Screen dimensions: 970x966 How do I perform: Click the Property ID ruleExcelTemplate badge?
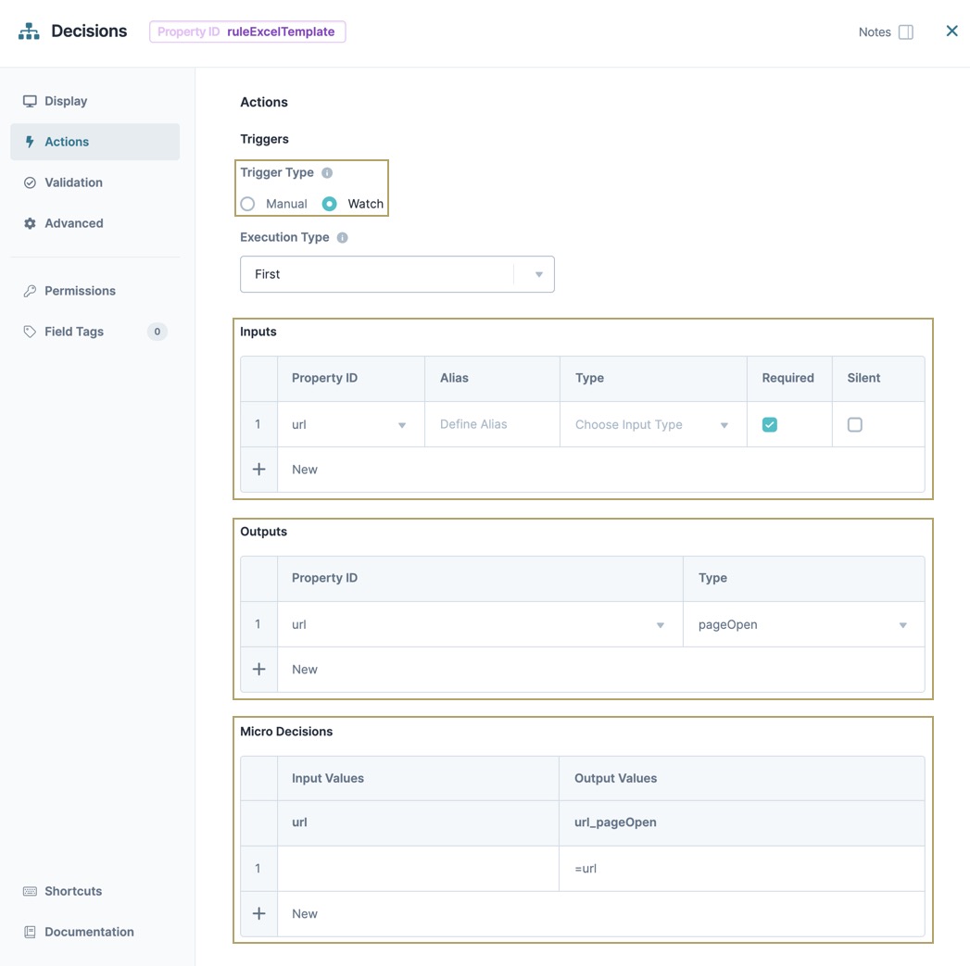pyautogui.click(x=247, y=31)
